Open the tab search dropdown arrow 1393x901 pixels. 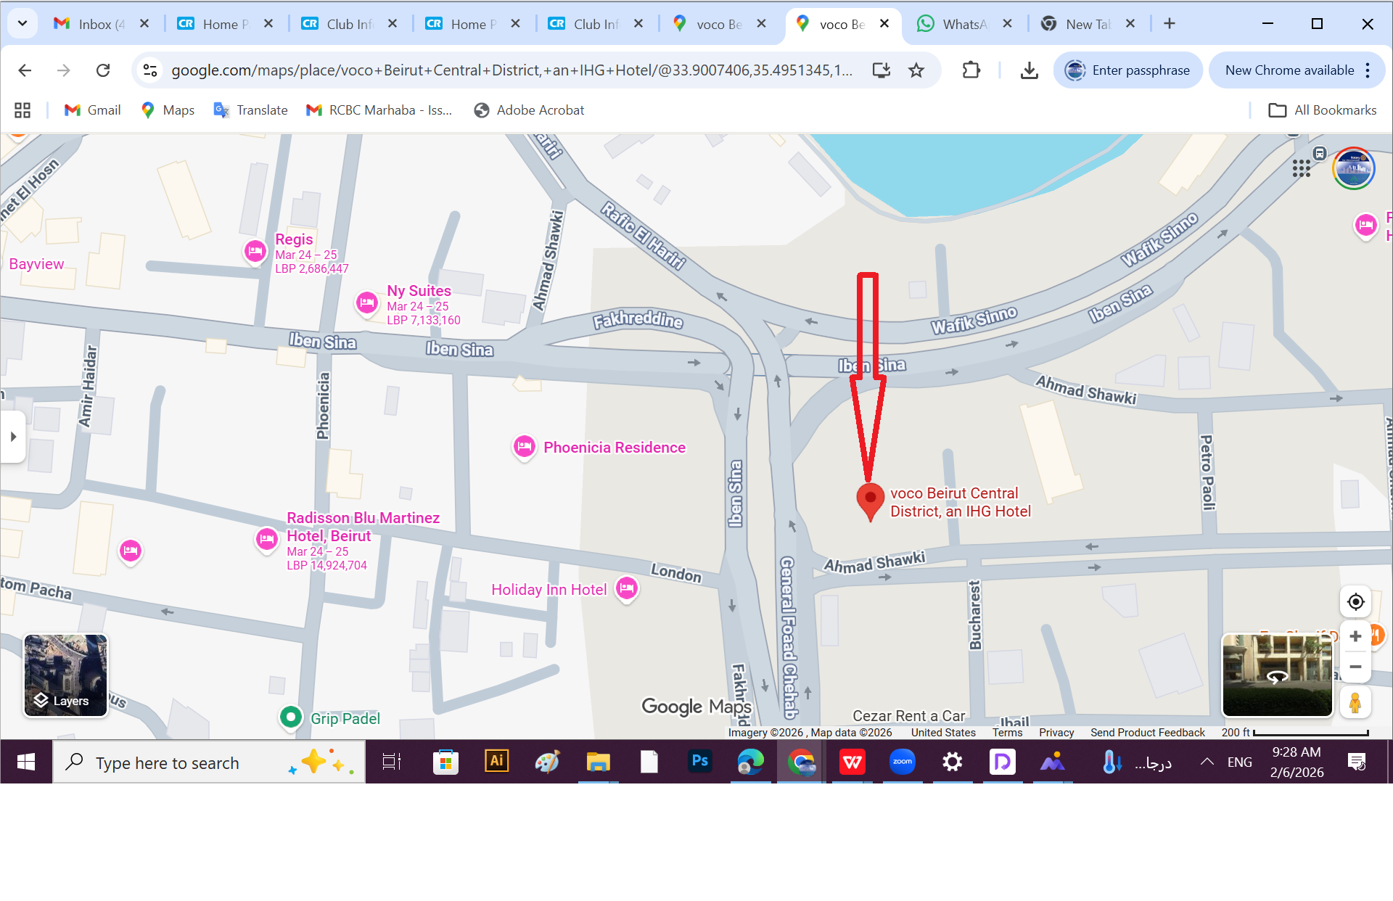point(22,23)
